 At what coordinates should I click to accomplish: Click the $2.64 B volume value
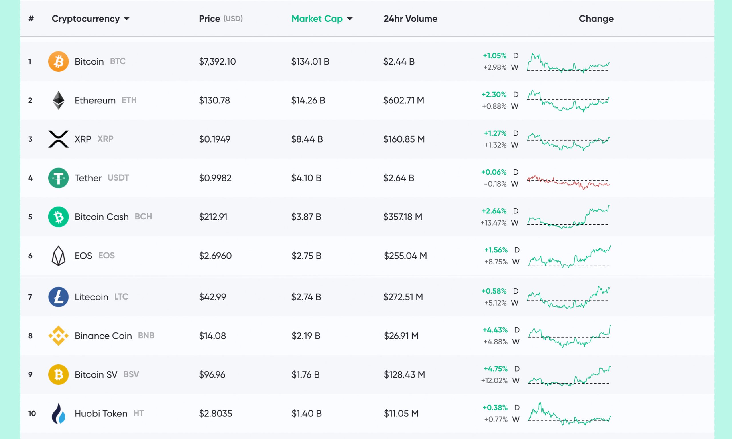[x=399, y=178]
